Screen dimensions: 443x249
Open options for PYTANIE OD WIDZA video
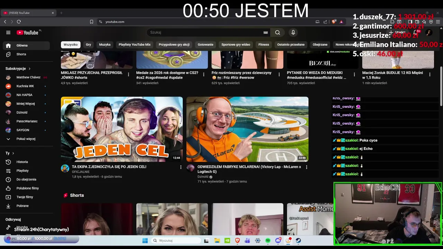tap(354, 74)
